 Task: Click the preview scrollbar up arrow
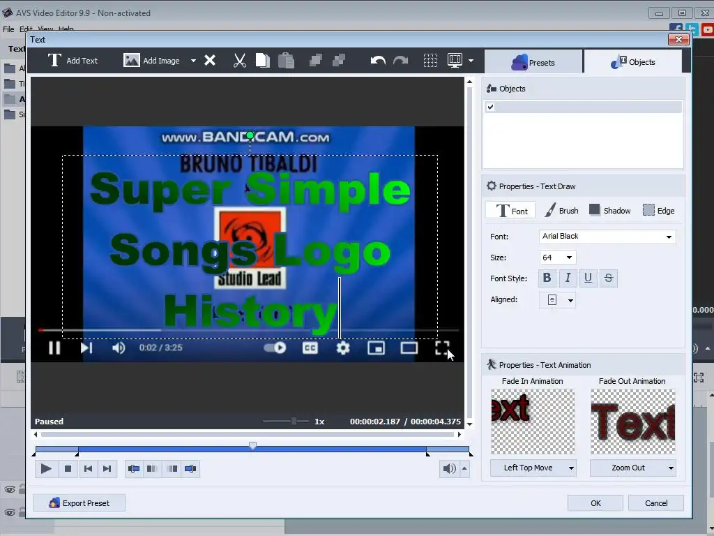[469, 82]
